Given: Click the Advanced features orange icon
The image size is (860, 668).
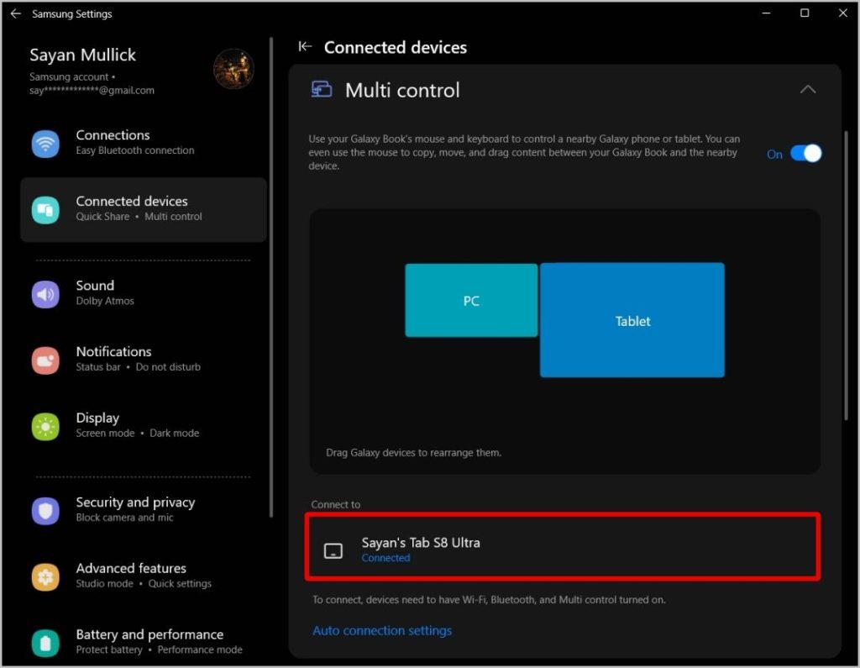Looking at the screenshot, I should pos(45,577).
